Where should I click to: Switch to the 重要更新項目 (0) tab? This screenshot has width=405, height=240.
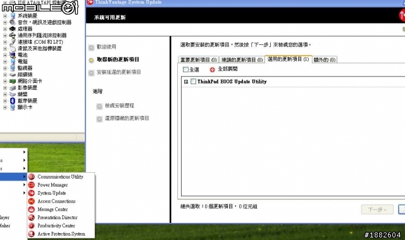point(198,60)
